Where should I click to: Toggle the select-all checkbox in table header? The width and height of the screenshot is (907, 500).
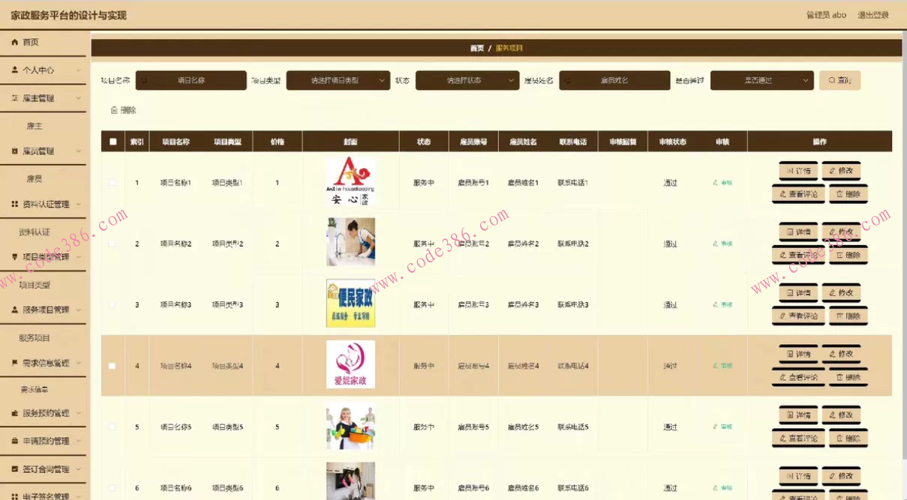point(113,141)
